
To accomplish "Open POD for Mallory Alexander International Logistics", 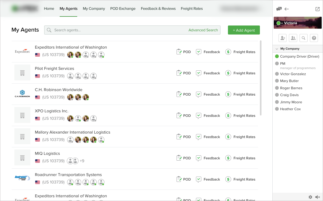I will click(184, 137).
